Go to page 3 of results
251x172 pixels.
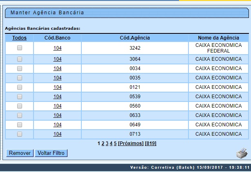(x=107, y=143)
